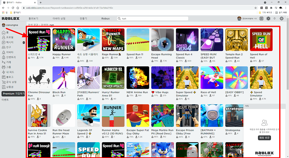This screenshot has height=158, width=289.
Task: Open zarungna profile link in sidebar
Action: 10,25
